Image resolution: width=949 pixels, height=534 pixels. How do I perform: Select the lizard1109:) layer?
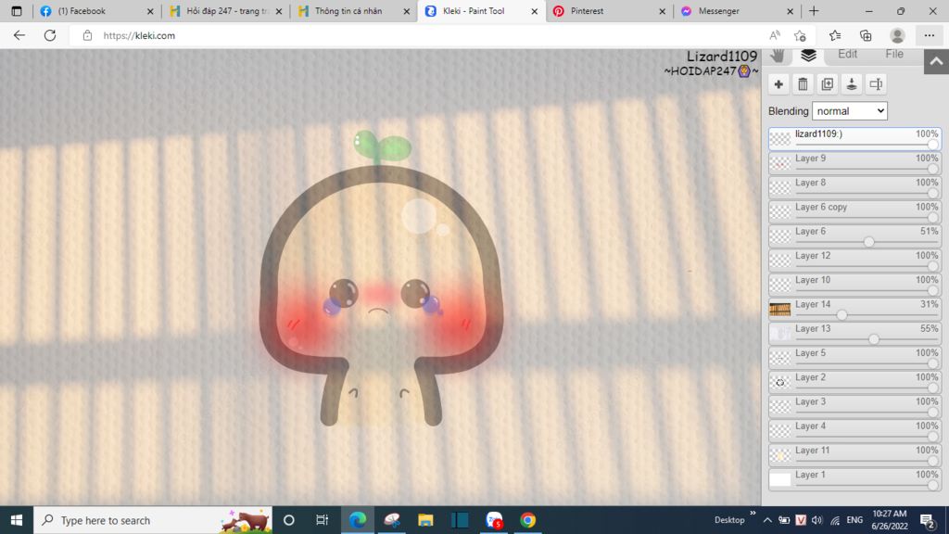pos(854,139)
